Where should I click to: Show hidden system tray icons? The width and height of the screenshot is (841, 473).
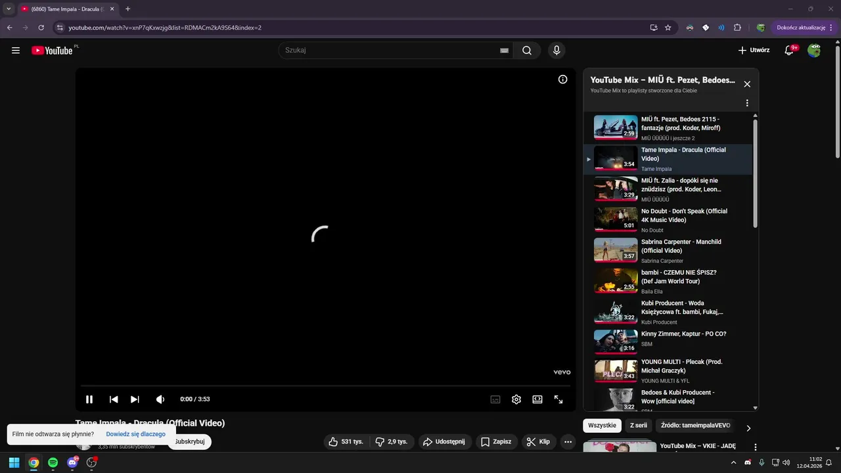733,462
